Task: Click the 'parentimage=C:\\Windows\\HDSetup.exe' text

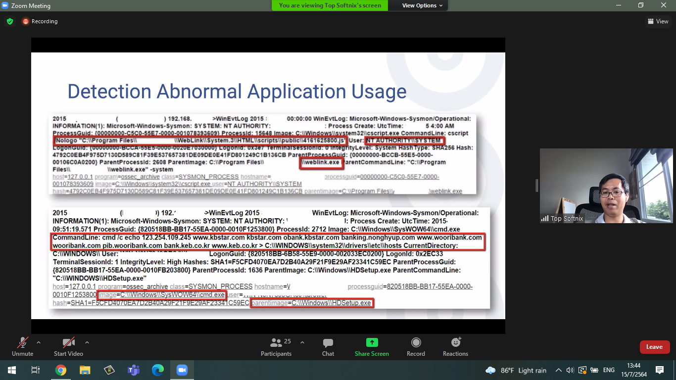Action: pyautogui.click(x=312, y=303)
